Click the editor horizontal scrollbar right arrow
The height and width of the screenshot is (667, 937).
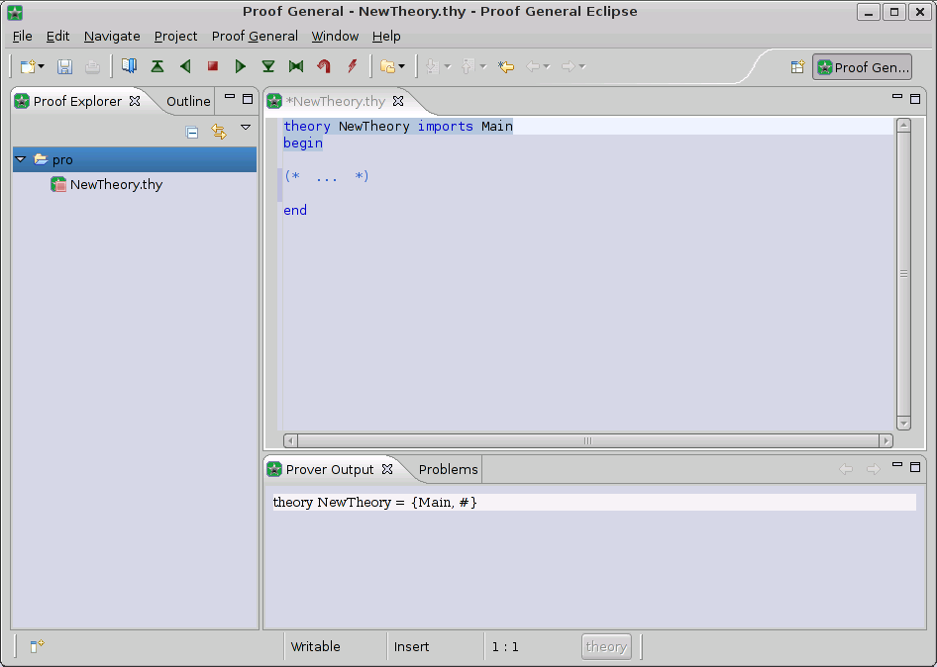pyautogui.click(x=886, y=440)
